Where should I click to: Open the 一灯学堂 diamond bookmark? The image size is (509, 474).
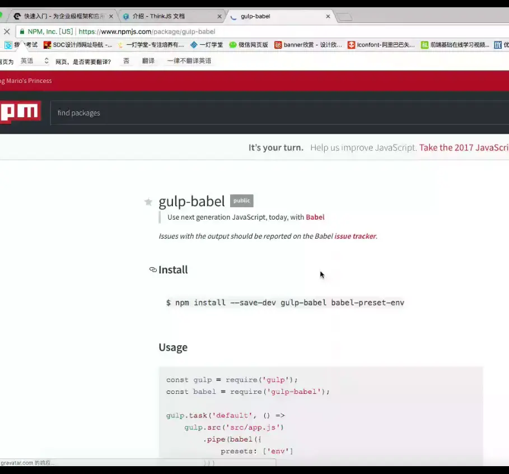(x=207, y=45)
